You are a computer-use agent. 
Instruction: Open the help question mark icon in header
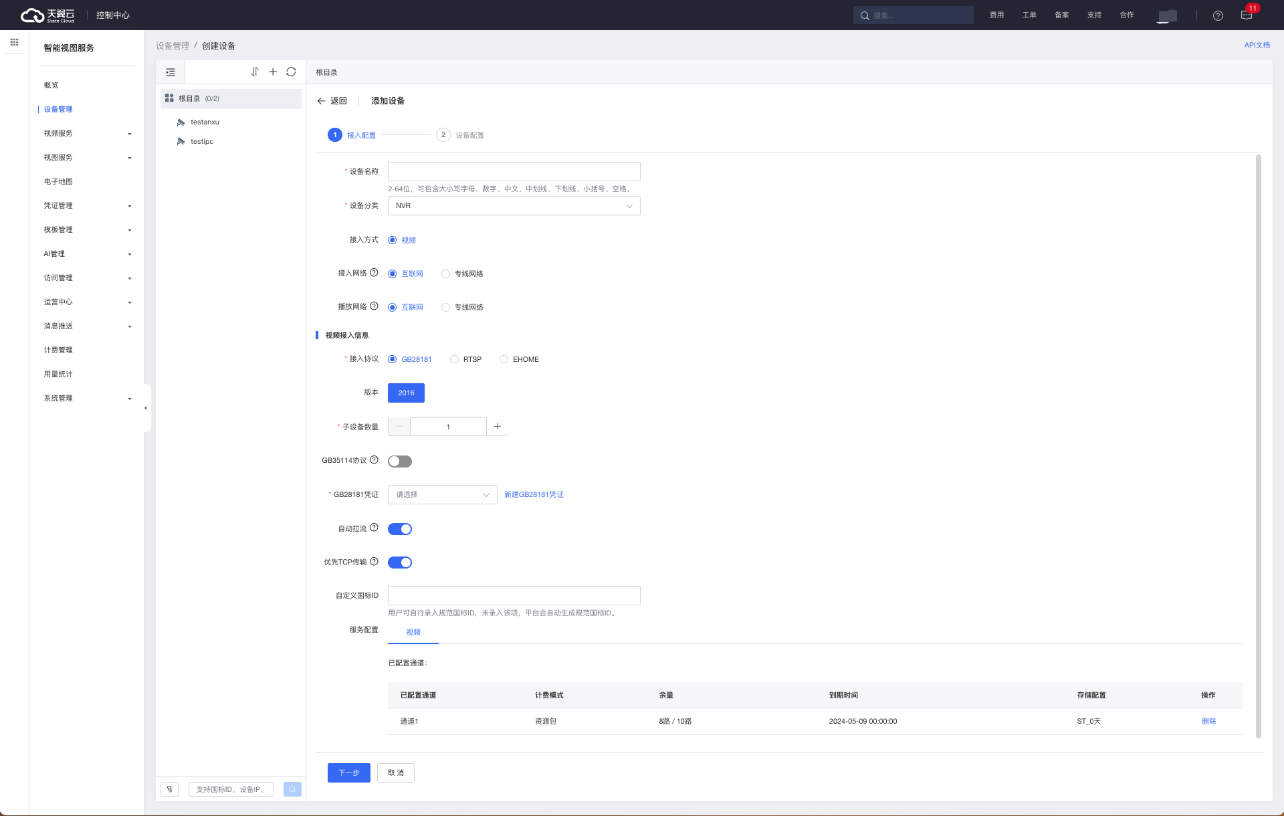[1218, 15]
